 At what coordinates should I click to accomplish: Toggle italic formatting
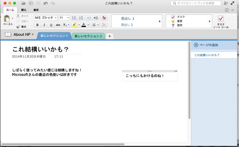pos(44,25)
